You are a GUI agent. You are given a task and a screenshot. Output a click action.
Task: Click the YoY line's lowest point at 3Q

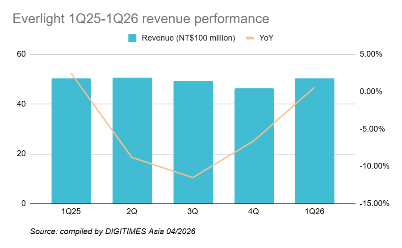[x=193, y=178]
